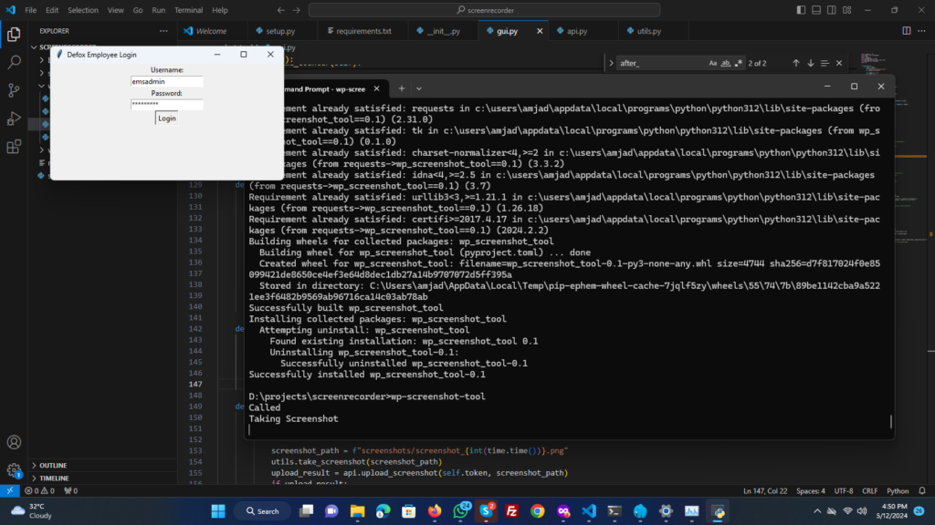Click the Manage gear icon
The height and width of the screenshot is (525, 935).
[14, 471]
